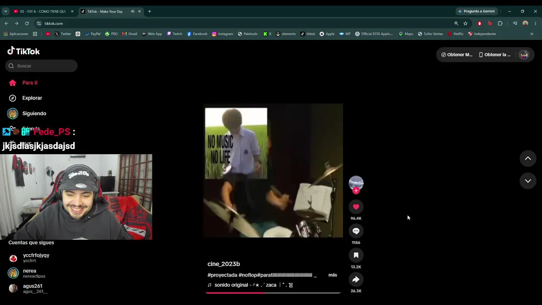Go to the previous video
This screenshot has width=542, height=305.
click(528, 158)
